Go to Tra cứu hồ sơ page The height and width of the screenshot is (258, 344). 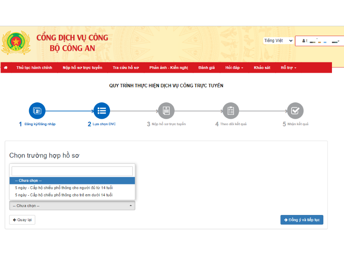click(x=126, y=68)
